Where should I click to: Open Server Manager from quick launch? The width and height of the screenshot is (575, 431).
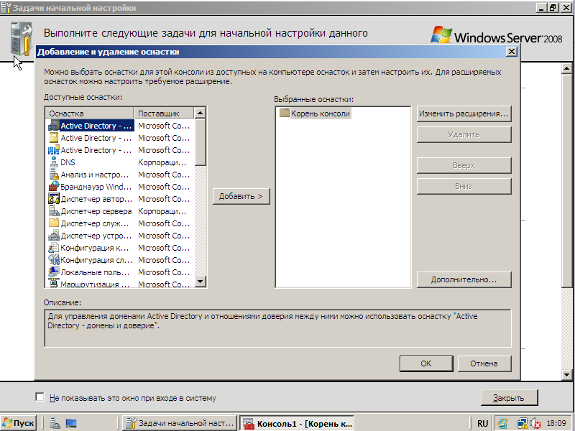(55, 423)
